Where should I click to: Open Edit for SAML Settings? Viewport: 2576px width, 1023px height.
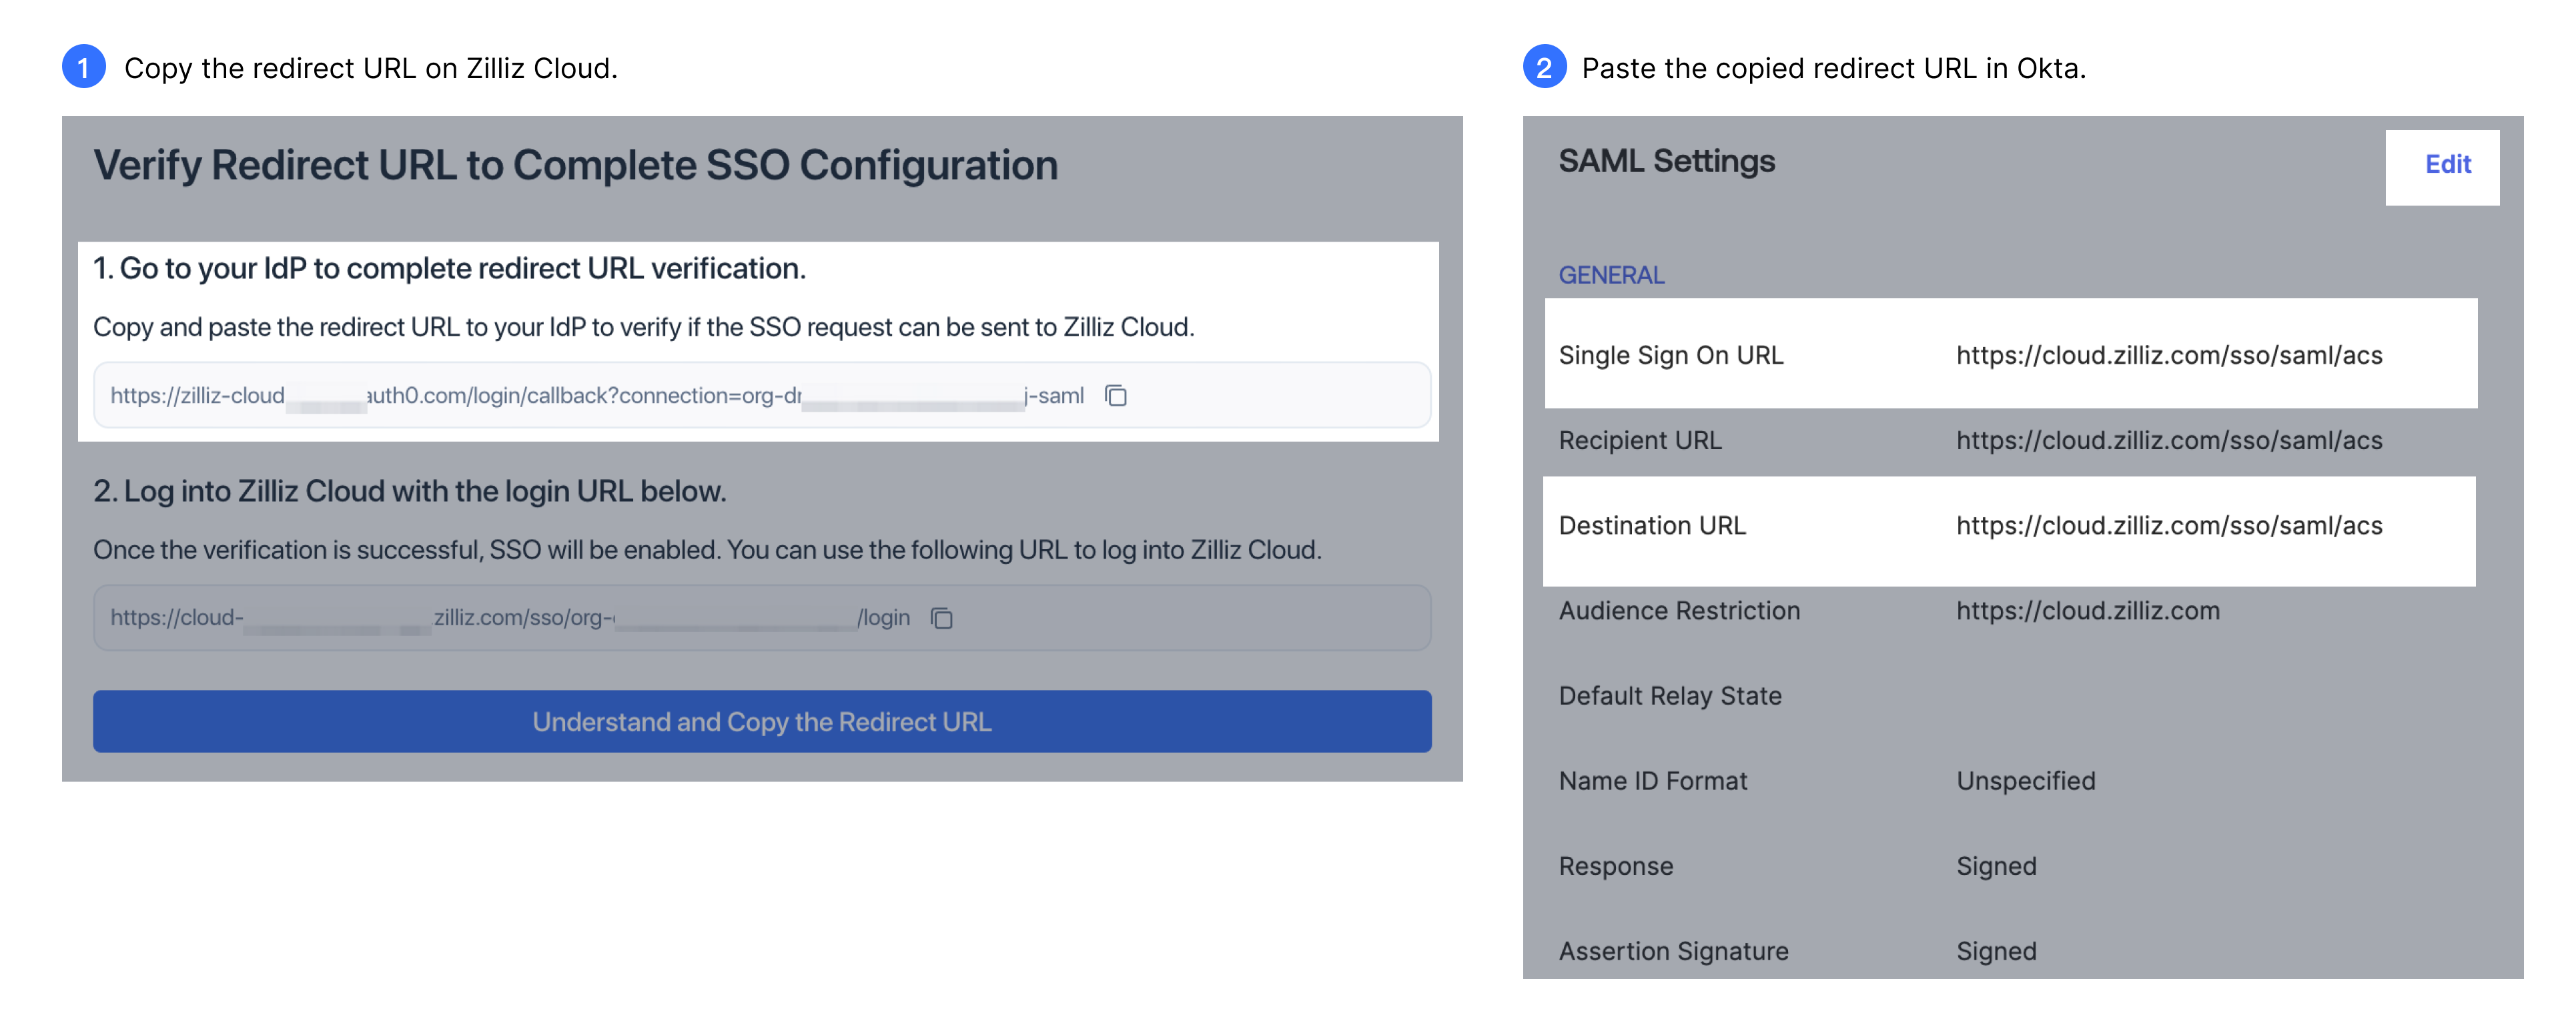coord(2447,164)
